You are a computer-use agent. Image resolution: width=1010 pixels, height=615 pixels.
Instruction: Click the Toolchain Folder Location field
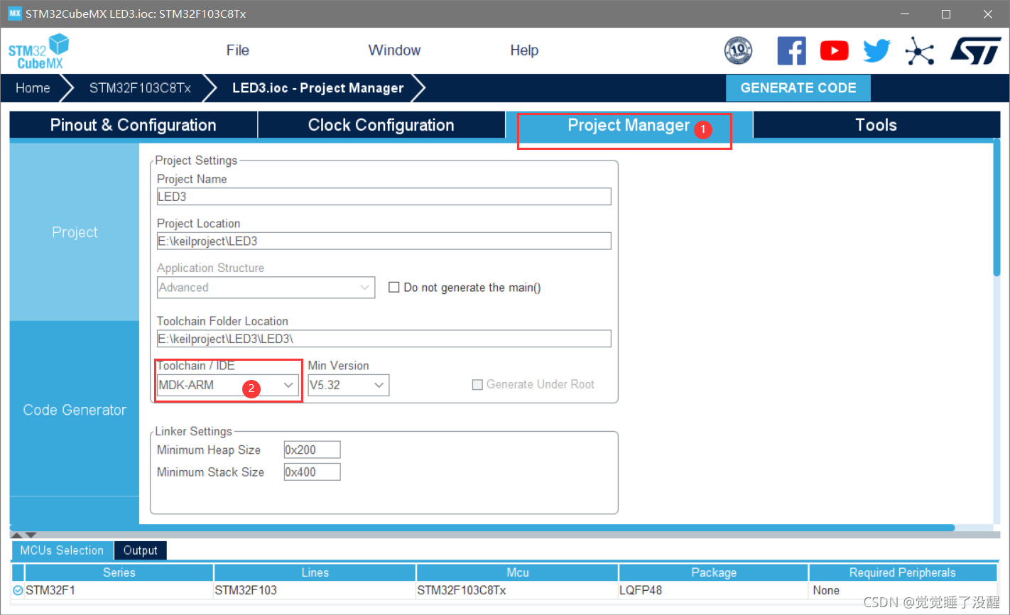[384, 339]
